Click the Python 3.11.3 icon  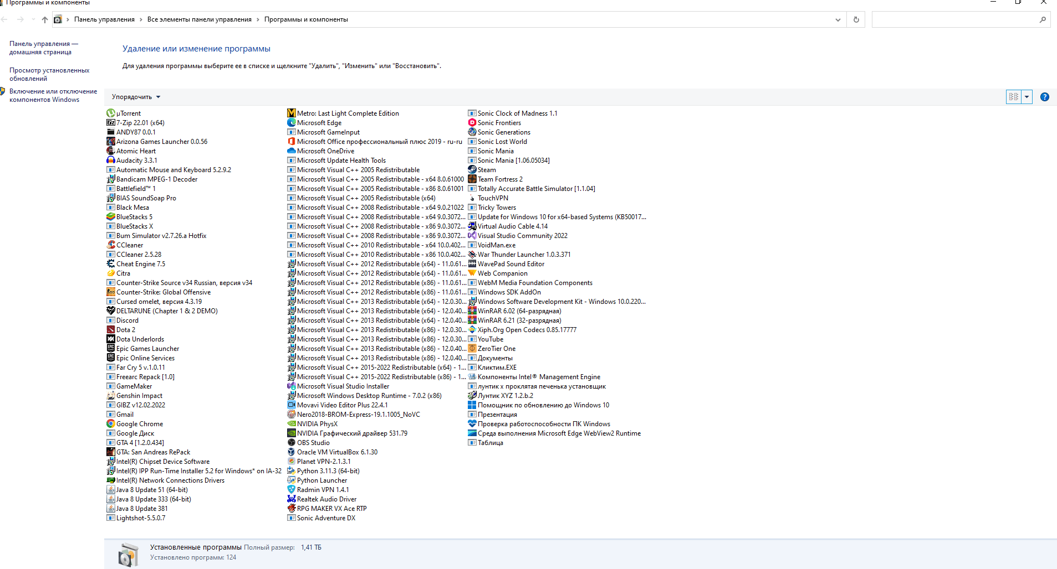pyautogui.click(x=292, y=470)
